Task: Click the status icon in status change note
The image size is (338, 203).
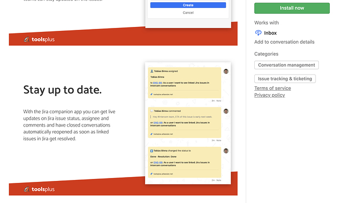Action: [x=152, y=151]
